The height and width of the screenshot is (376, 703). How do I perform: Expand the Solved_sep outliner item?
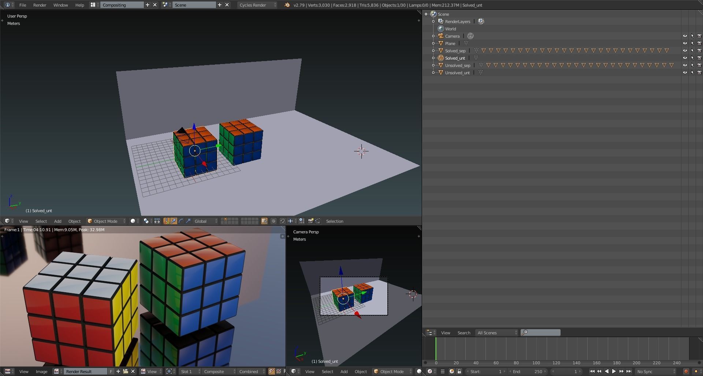(x=434, y=51)
